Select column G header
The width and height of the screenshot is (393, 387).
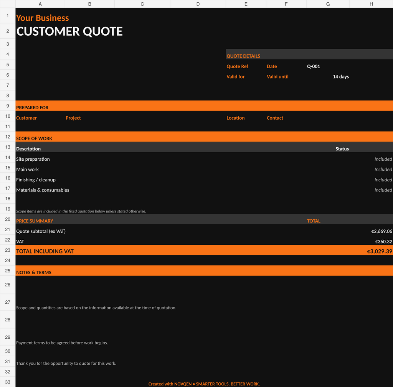[x=328, y=4]
